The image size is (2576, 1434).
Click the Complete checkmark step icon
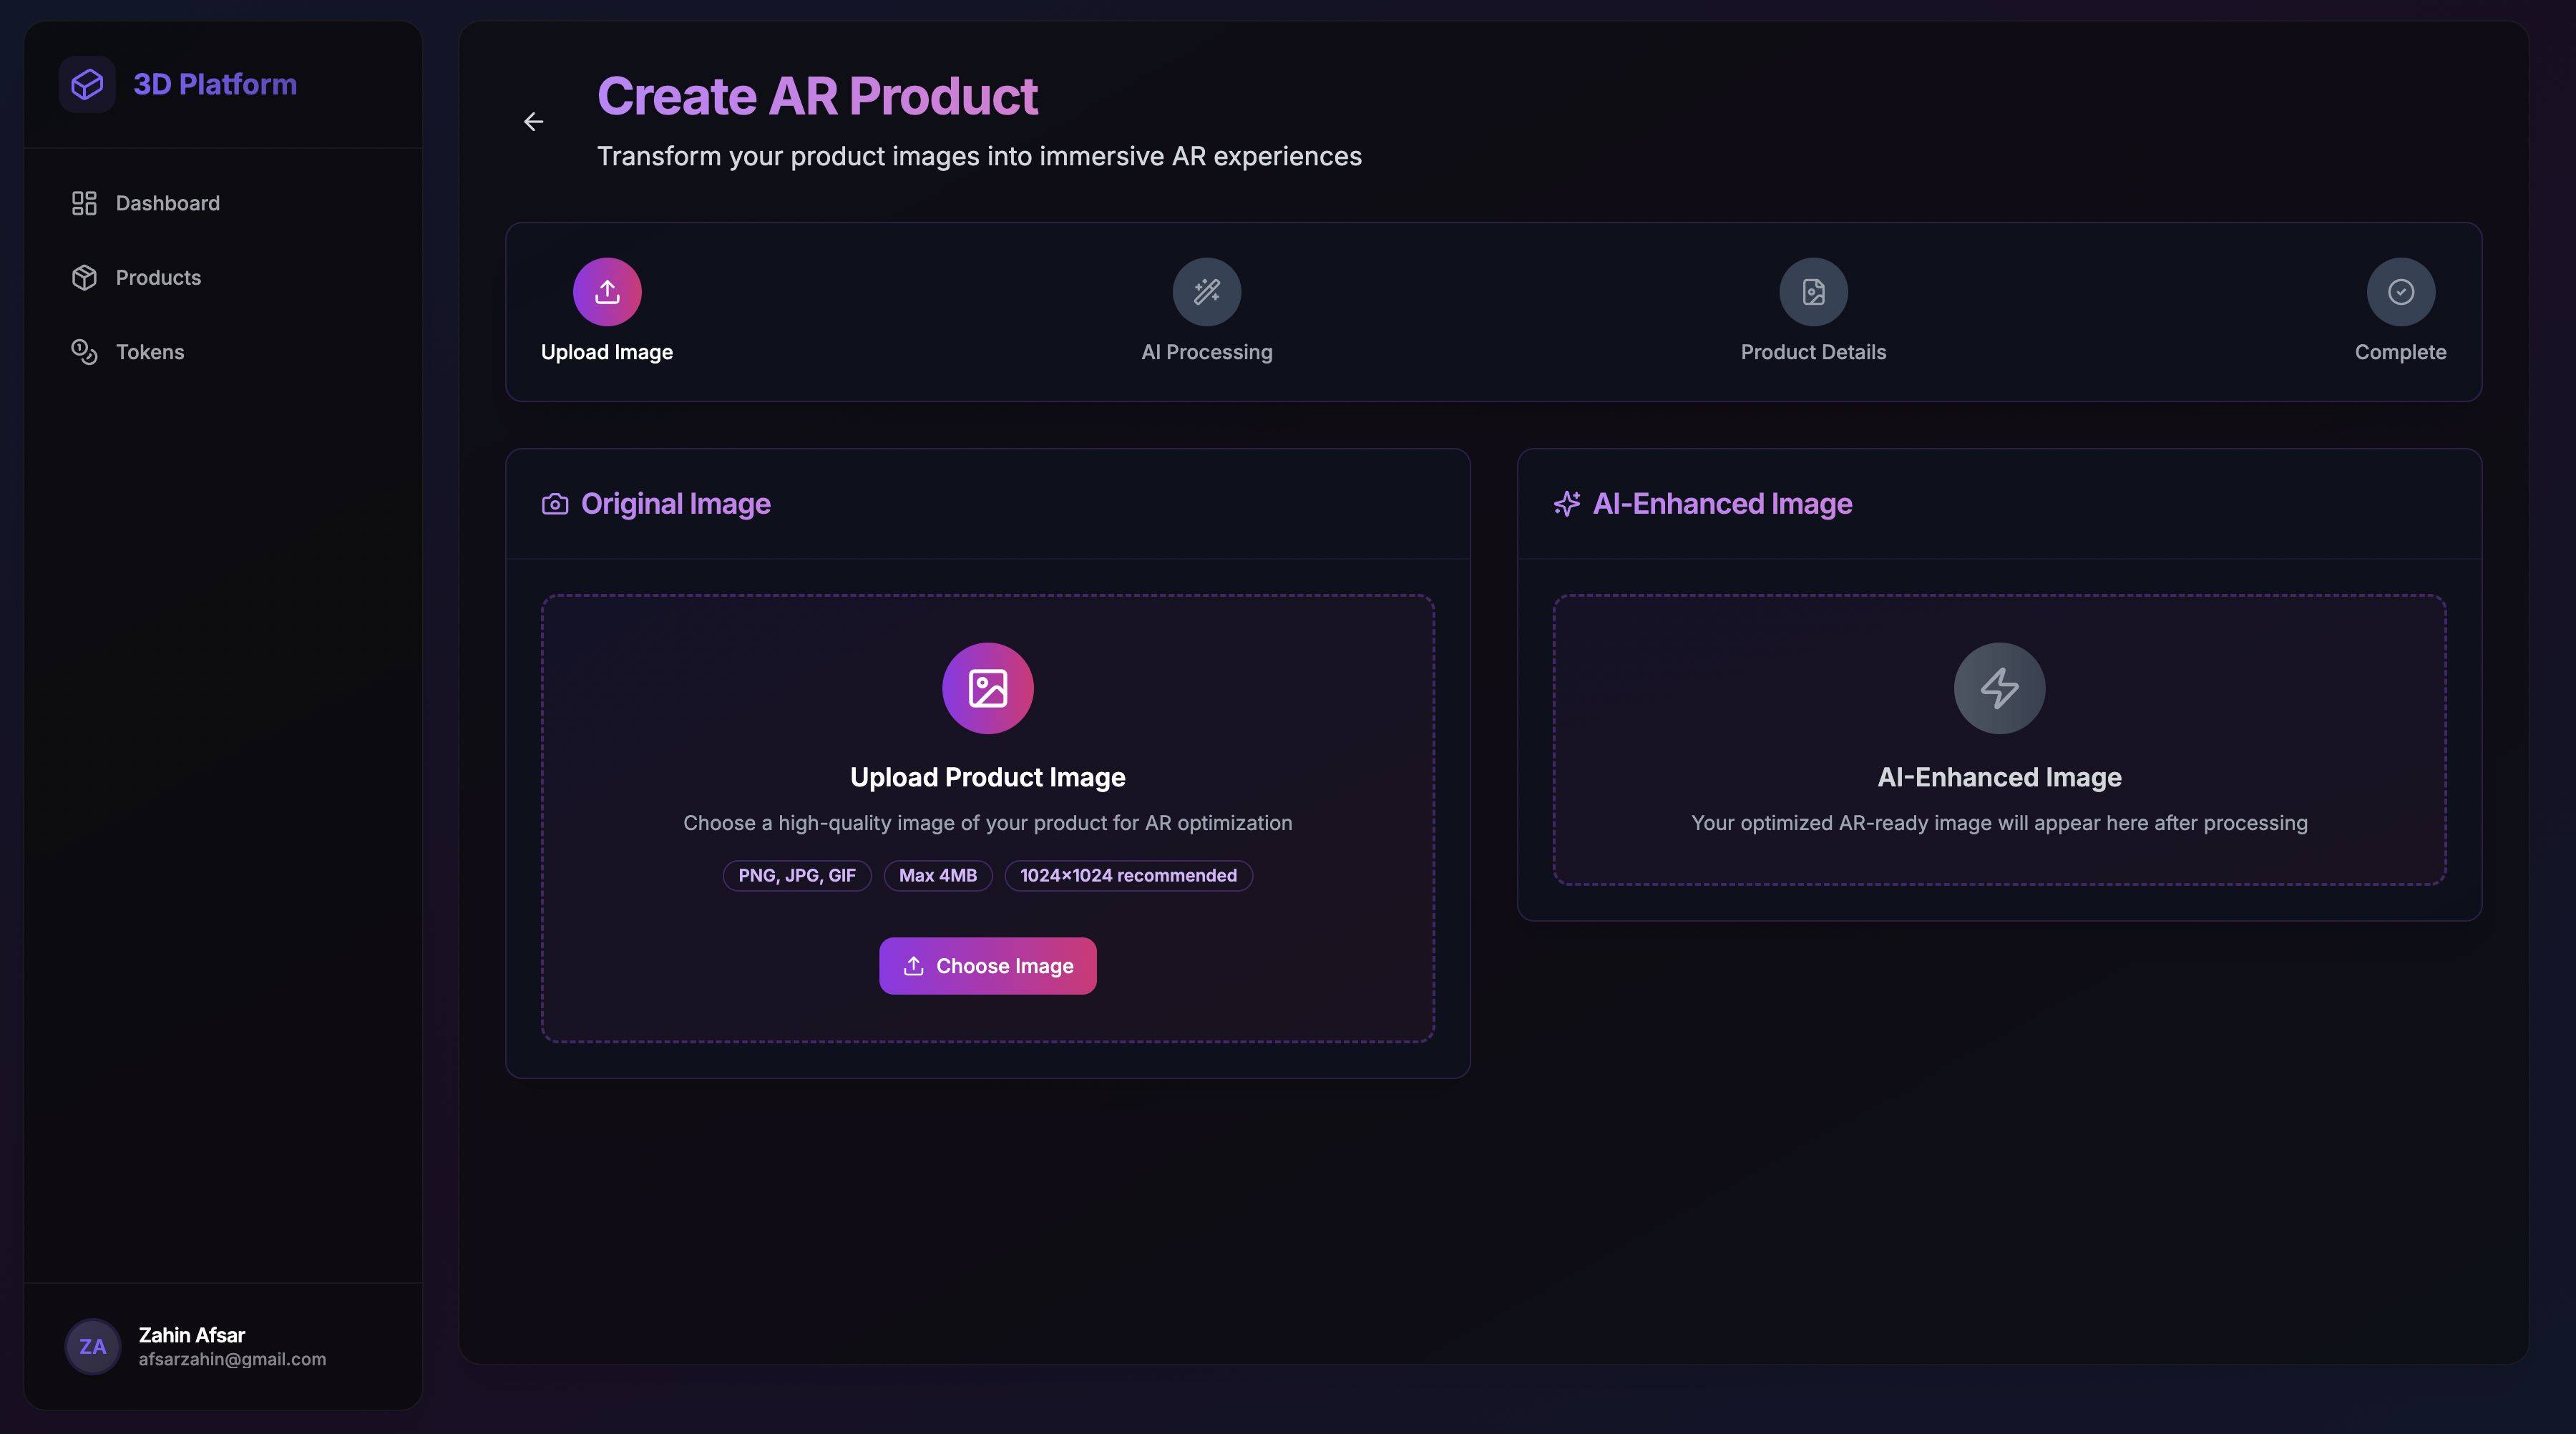(2399, 292)
